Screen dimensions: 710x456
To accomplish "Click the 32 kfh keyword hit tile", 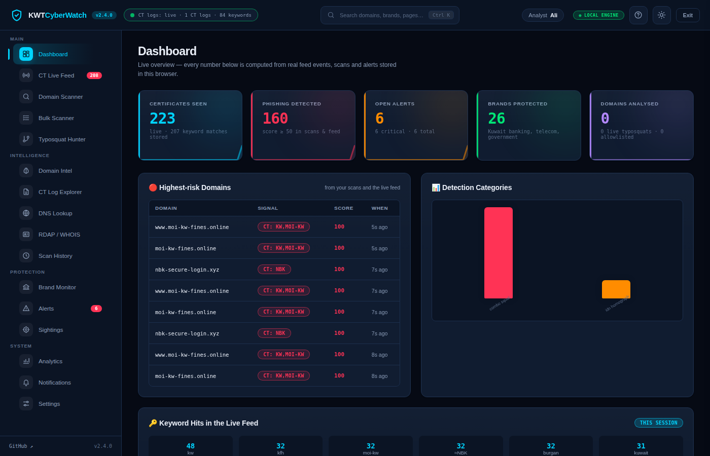I will (280, 447).
